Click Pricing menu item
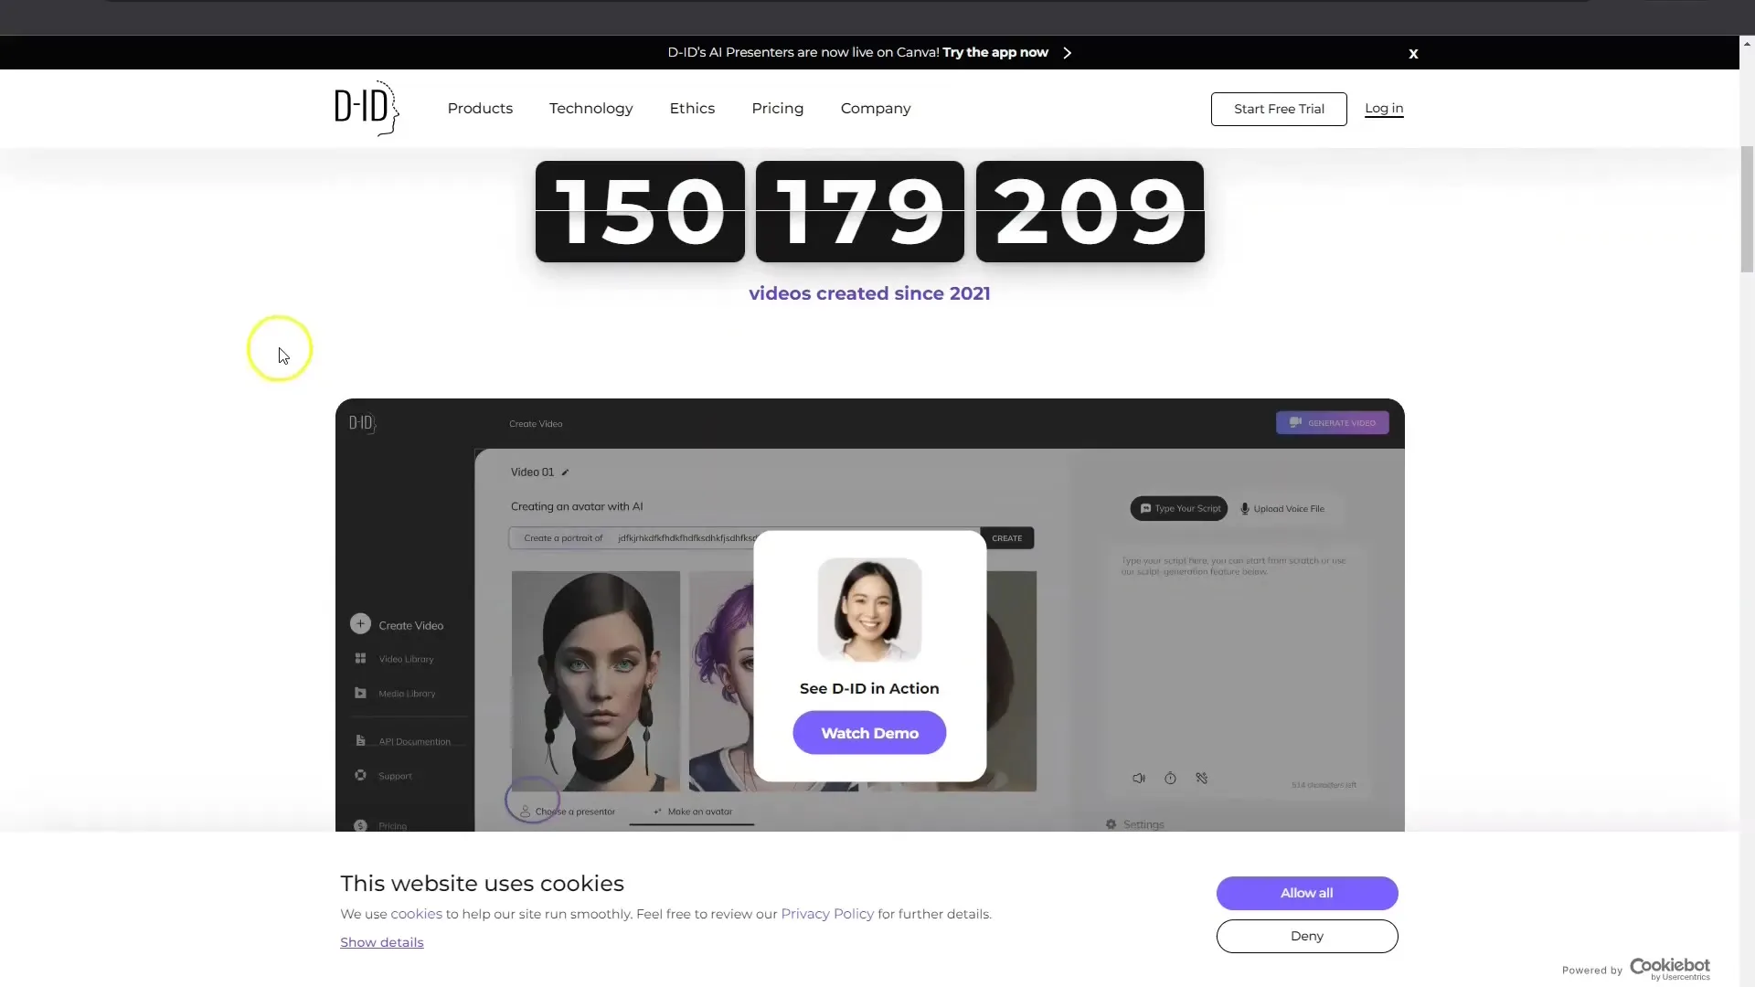1755x987 pixels. (778, 109)
